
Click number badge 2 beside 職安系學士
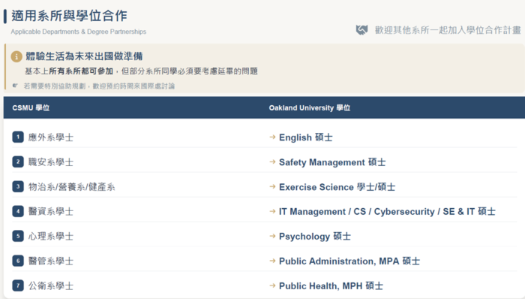coord(18,162)
